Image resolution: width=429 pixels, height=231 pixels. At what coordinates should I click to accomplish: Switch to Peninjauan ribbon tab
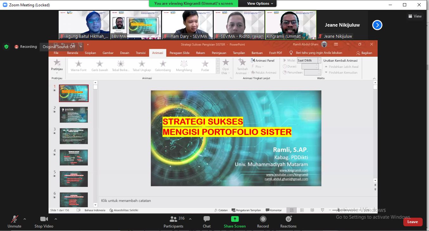[219, 53]
